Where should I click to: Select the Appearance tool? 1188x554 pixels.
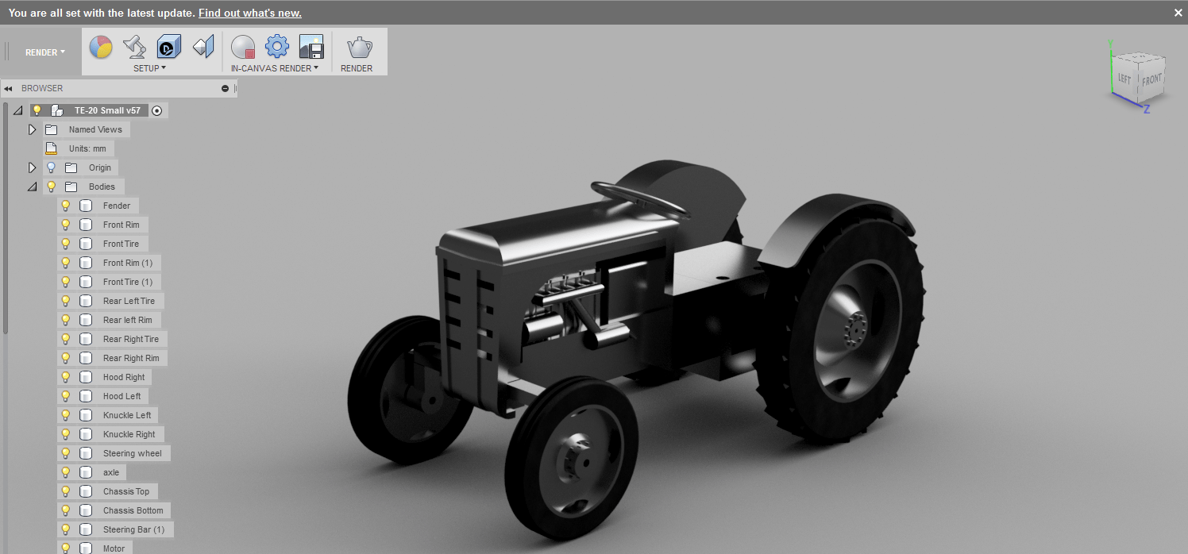[100, 47]
